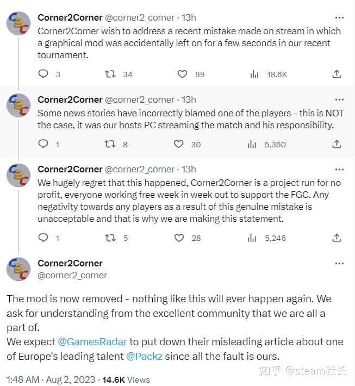Open @corner2_corner handle under last tweet name
The width and height of the screenshot is (355, 386).
[x=72, y=276]
